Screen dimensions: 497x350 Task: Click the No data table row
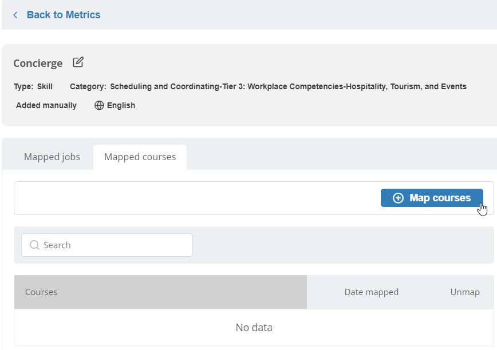tap(254, 328)
